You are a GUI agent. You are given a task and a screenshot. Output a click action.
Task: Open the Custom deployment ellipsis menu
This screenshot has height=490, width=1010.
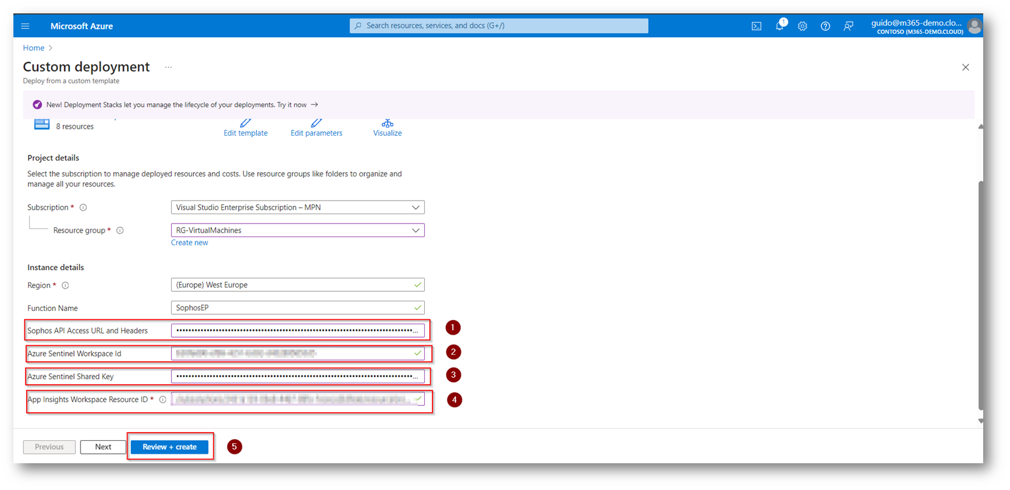point(168,67)
